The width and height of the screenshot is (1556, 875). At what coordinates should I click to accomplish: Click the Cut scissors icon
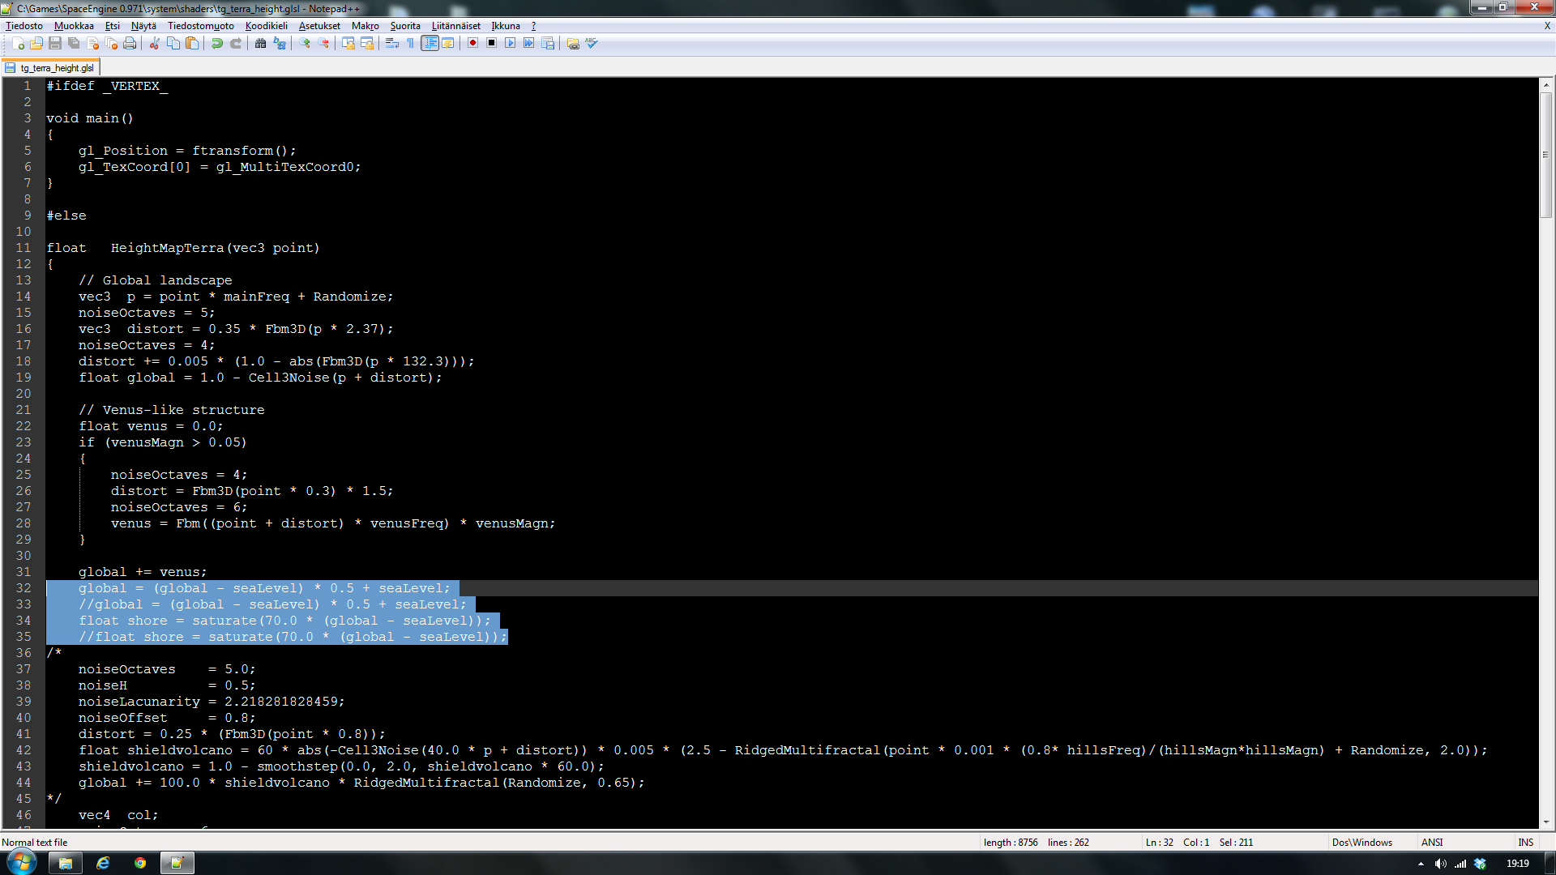tap(154, 44)
